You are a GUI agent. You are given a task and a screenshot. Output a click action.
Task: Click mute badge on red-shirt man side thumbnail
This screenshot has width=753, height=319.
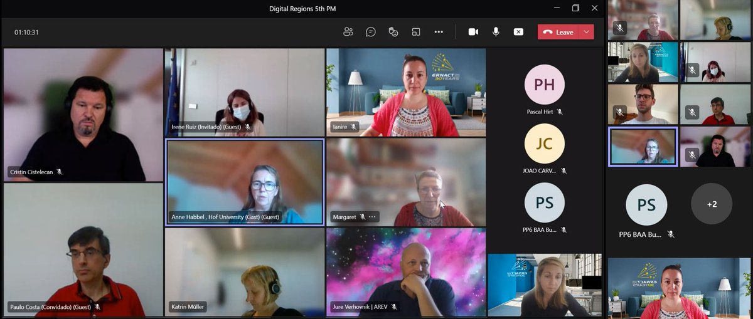[692, 112]
